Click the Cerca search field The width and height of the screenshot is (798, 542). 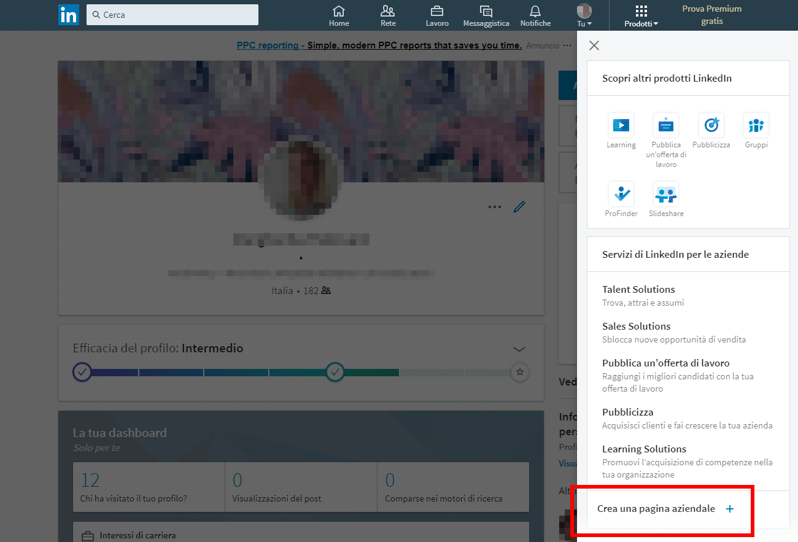172,15
